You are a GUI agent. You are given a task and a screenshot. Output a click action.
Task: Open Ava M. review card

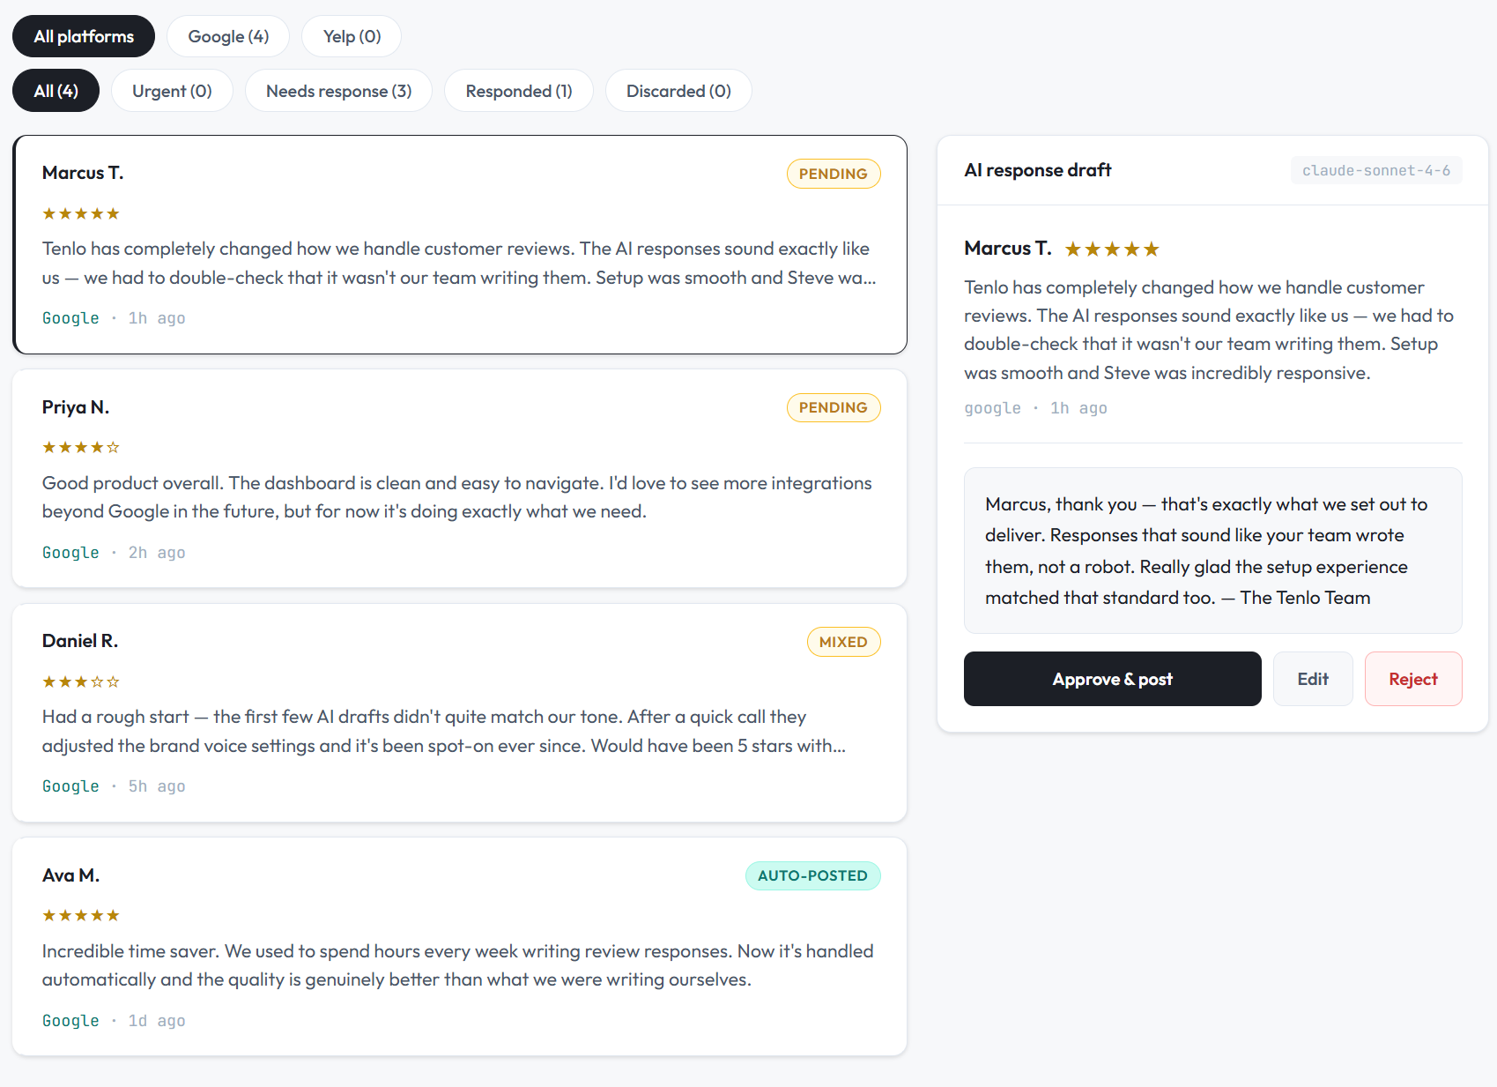coord(460,947)
